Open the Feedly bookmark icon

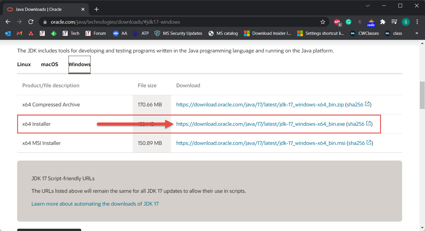tap(54, 33)
